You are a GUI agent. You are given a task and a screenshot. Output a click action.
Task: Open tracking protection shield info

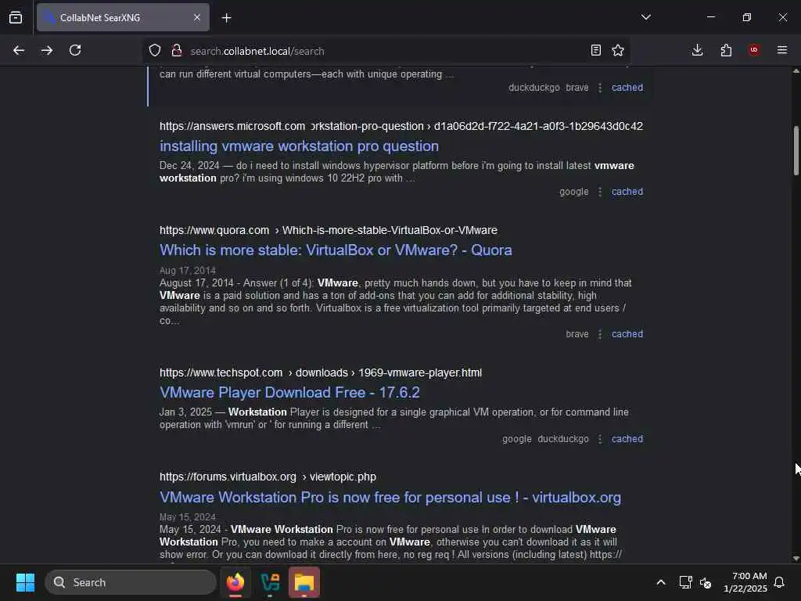pyautogui.click(x=155, y=50)
